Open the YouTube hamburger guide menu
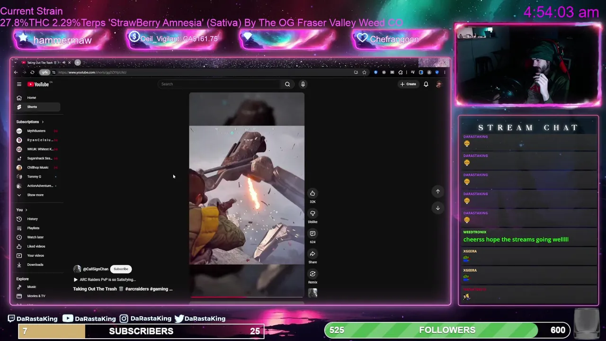The width and height of the screenshot is (606, 341). [x=19, y=84]
